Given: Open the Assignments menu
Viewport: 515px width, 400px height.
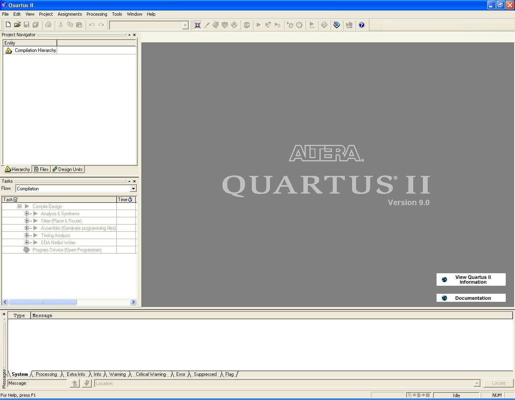Looking at the screenshot, I should [x=70, y=14].
